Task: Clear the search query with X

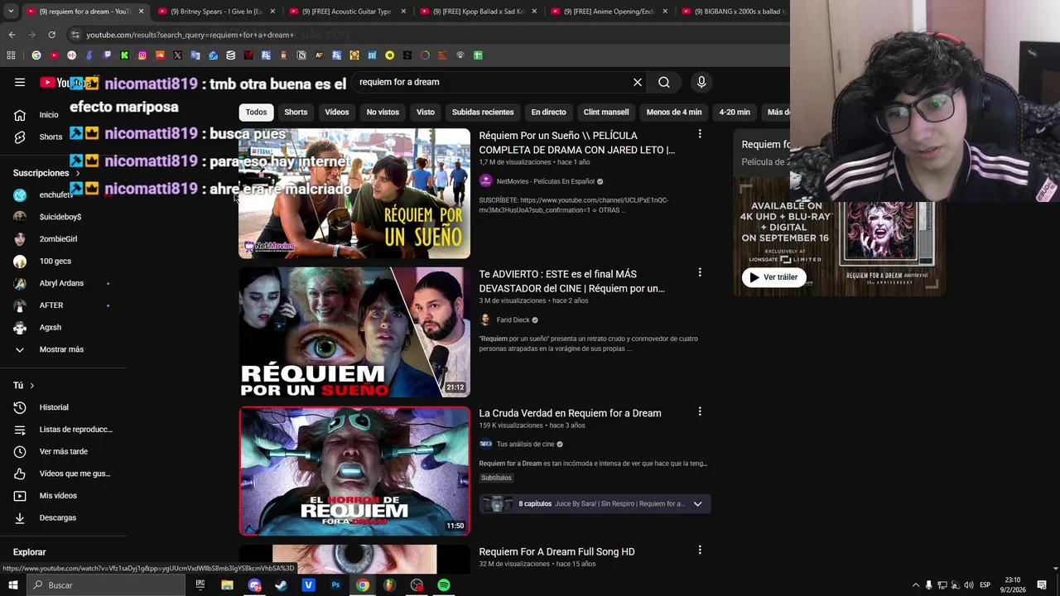Action: coord(638,82)
